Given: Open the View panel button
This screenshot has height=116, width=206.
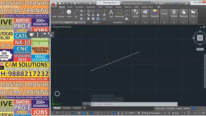Looking at the screenshot, I should [x=193, y=14].
